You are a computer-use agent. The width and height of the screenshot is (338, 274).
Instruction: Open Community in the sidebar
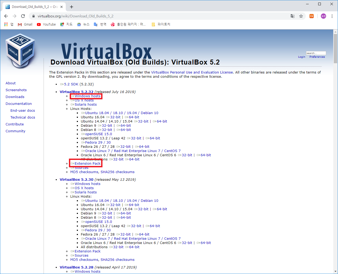[15, 131]
